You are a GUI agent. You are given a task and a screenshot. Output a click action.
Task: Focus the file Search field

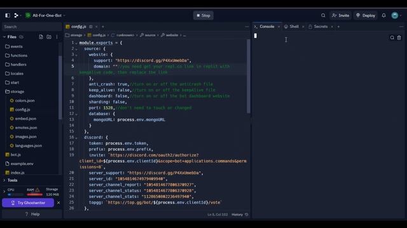click(32, 27)
